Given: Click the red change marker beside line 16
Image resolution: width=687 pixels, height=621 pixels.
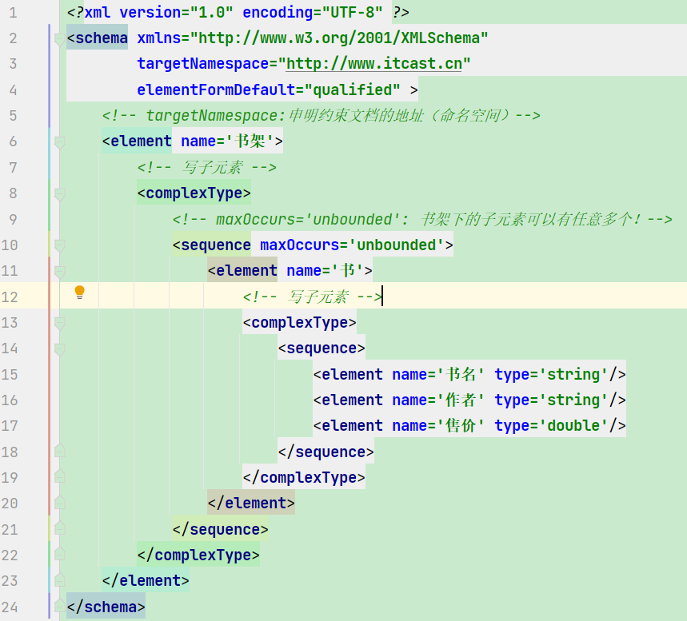Looking at the screenshot, I should tap(50, 400).
